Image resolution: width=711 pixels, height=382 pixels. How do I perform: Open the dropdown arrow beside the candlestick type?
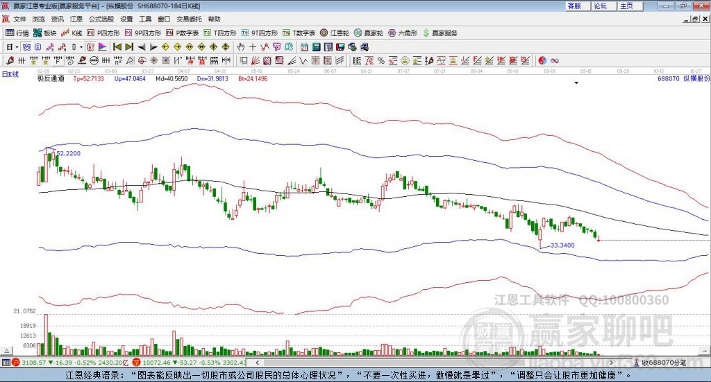tap(81, 47)
